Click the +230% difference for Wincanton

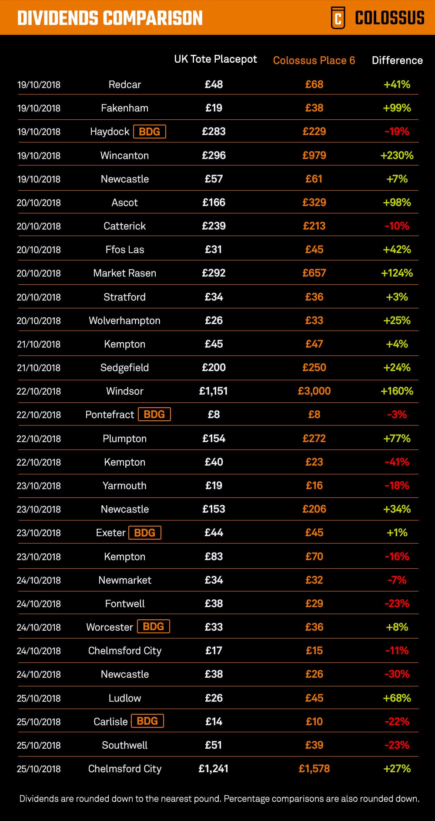coord(397,155)
